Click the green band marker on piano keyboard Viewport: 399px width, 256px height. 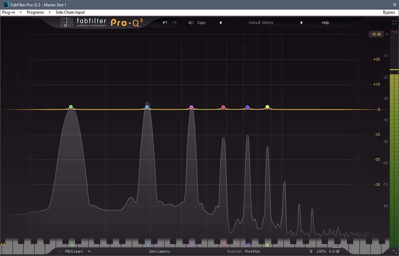pos(72,245)
